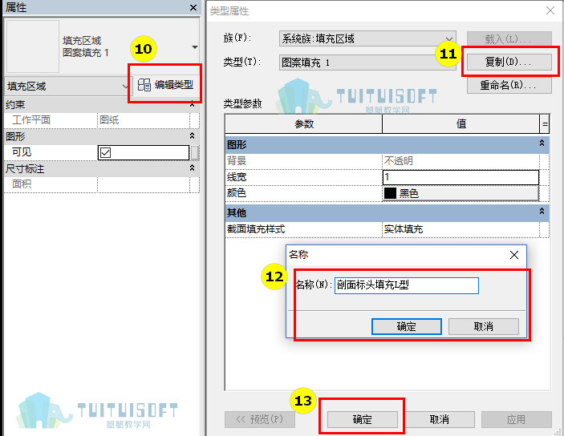Click 取消 in the 名称 dialog
The height and width of the screenshot is (436, 564).
pos(484,326)
